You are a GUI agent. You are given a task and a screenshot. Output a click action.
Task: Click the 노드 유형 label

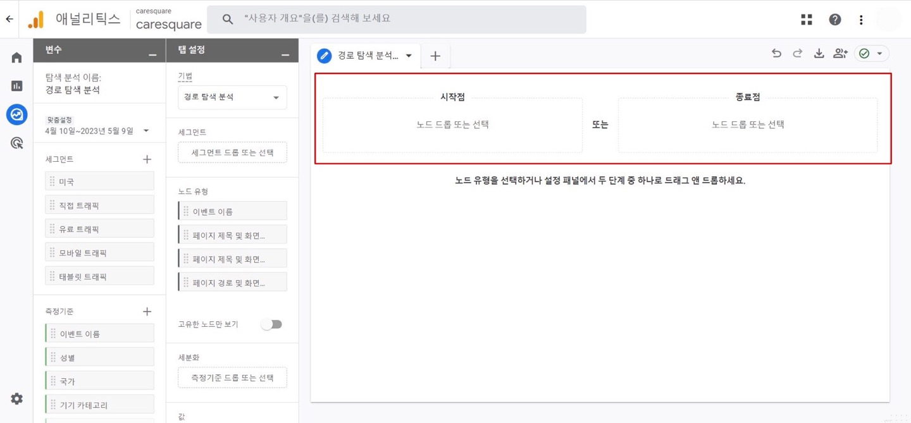[193, 192]
